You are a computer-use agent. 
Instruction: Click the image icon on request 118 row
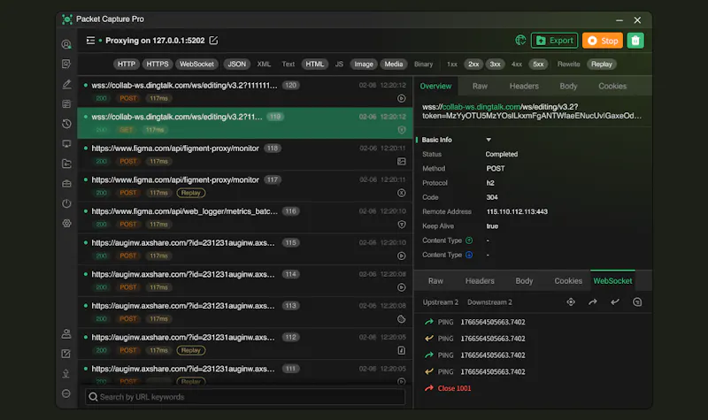click(x=402, y=162)
